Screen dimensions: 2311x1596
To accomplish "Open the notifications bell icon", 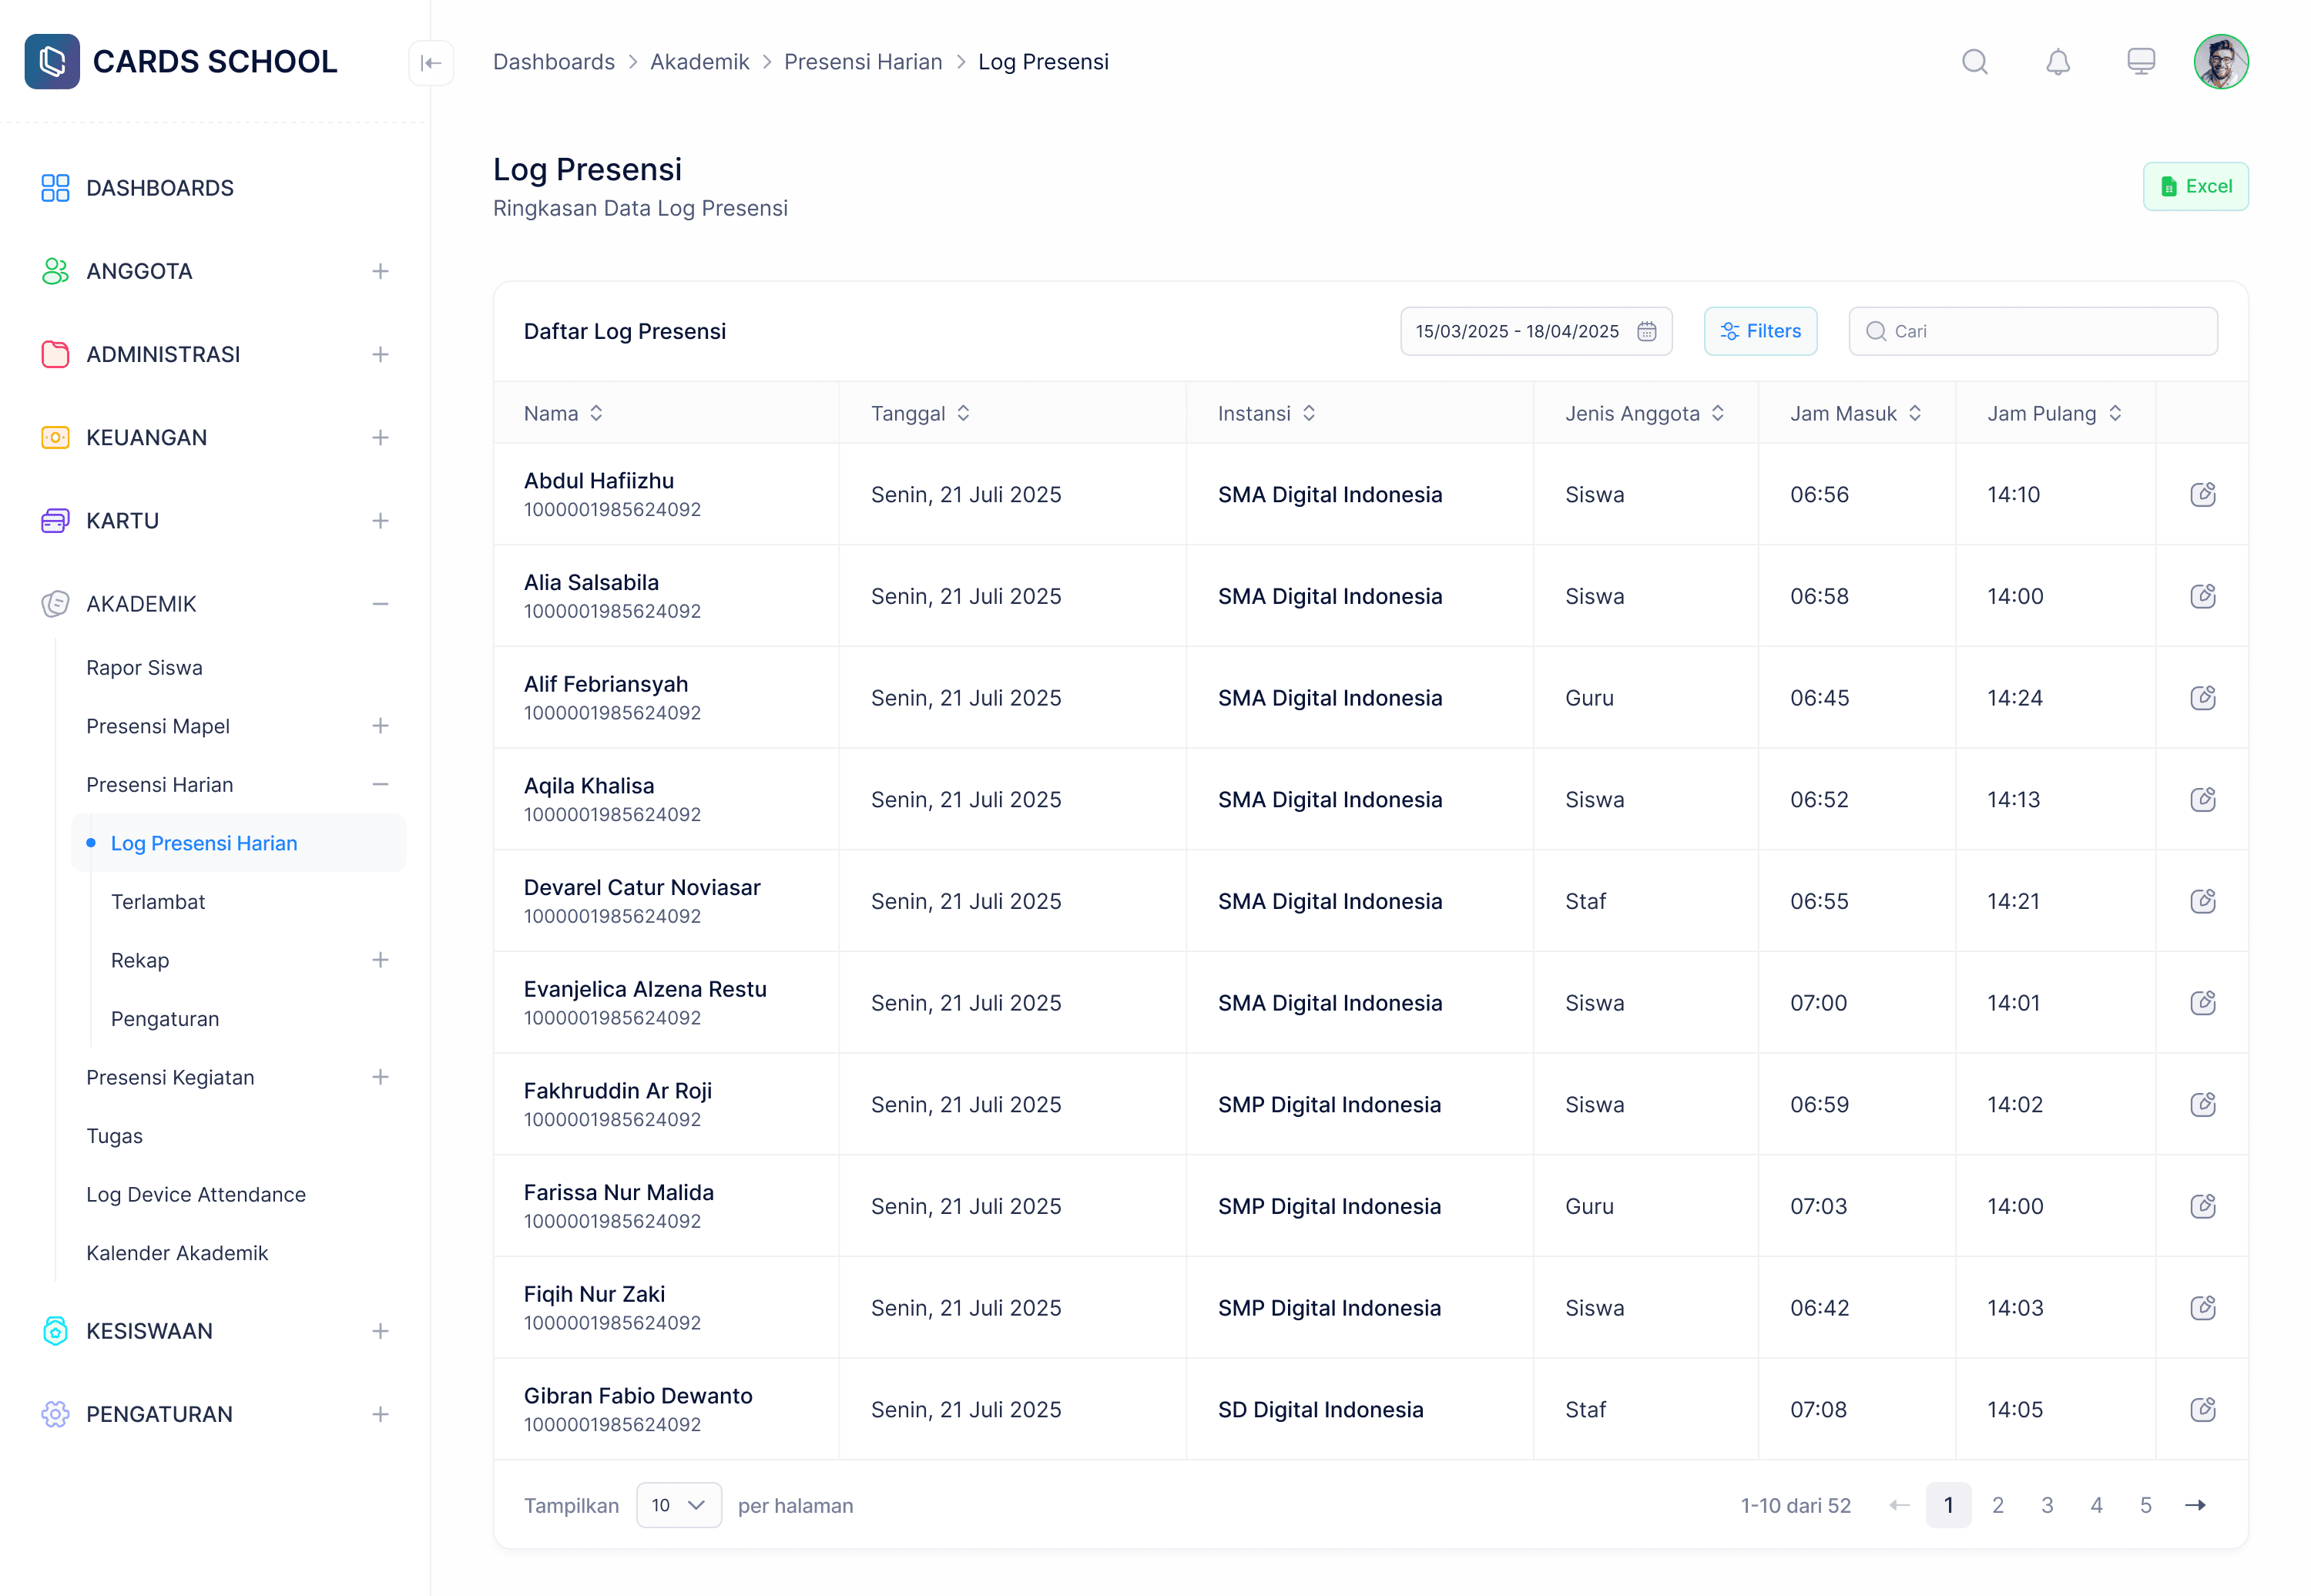I will [x=2057, y=62].
